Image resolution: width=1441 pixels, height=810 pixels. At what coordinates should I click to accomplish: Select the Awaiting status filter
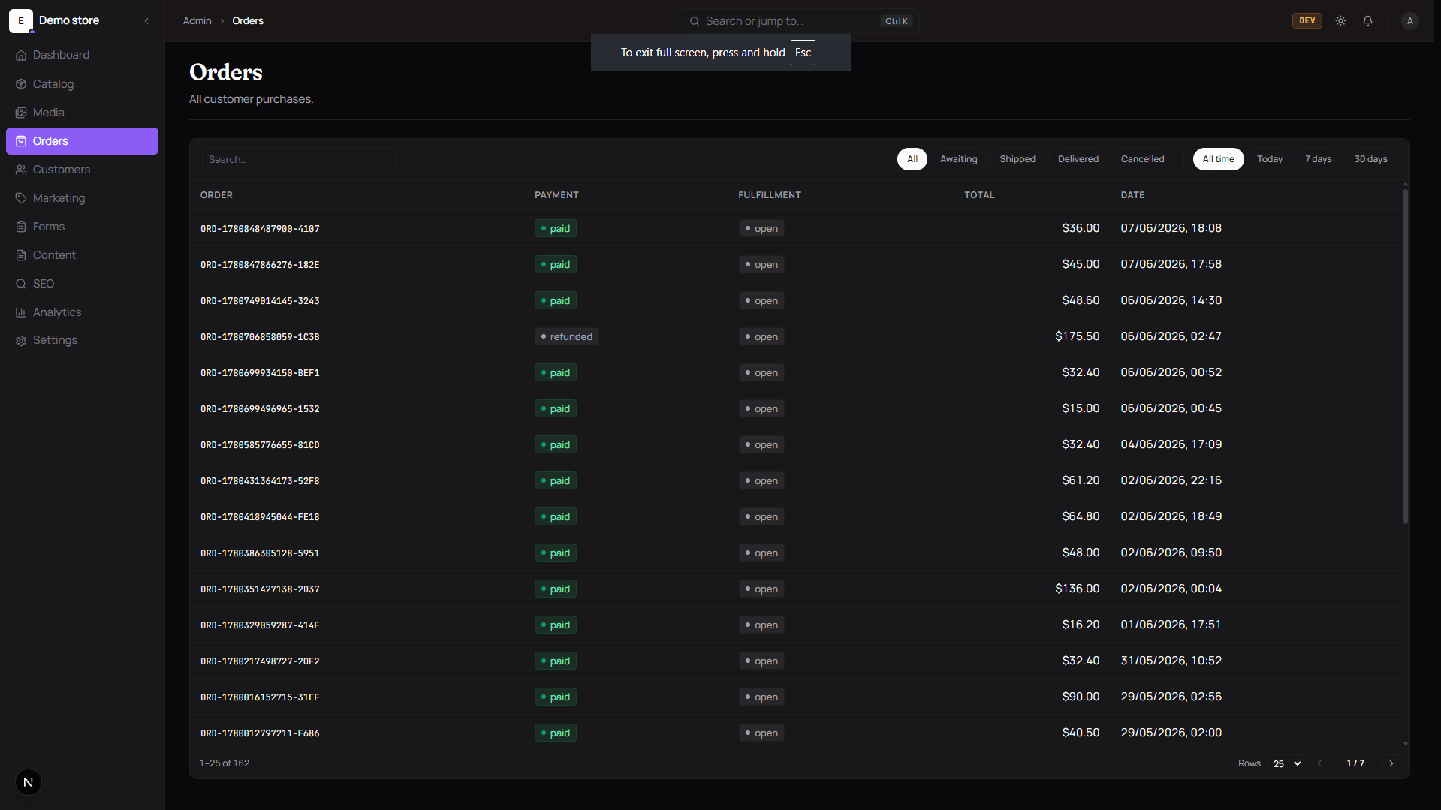(958, 159)
